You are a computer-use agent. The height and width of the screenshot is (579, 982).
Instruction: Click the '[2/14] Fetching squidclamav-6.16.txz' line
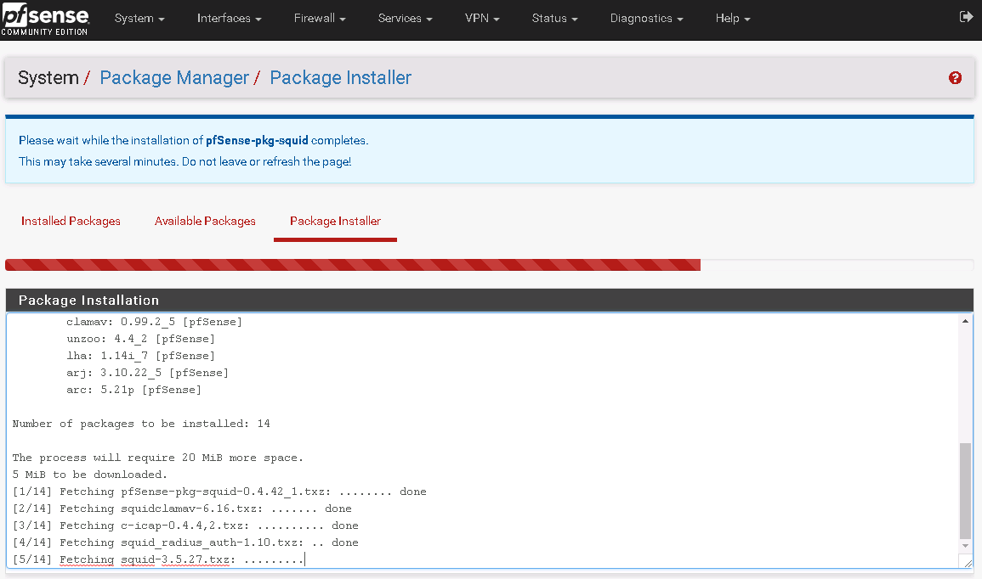182,509
